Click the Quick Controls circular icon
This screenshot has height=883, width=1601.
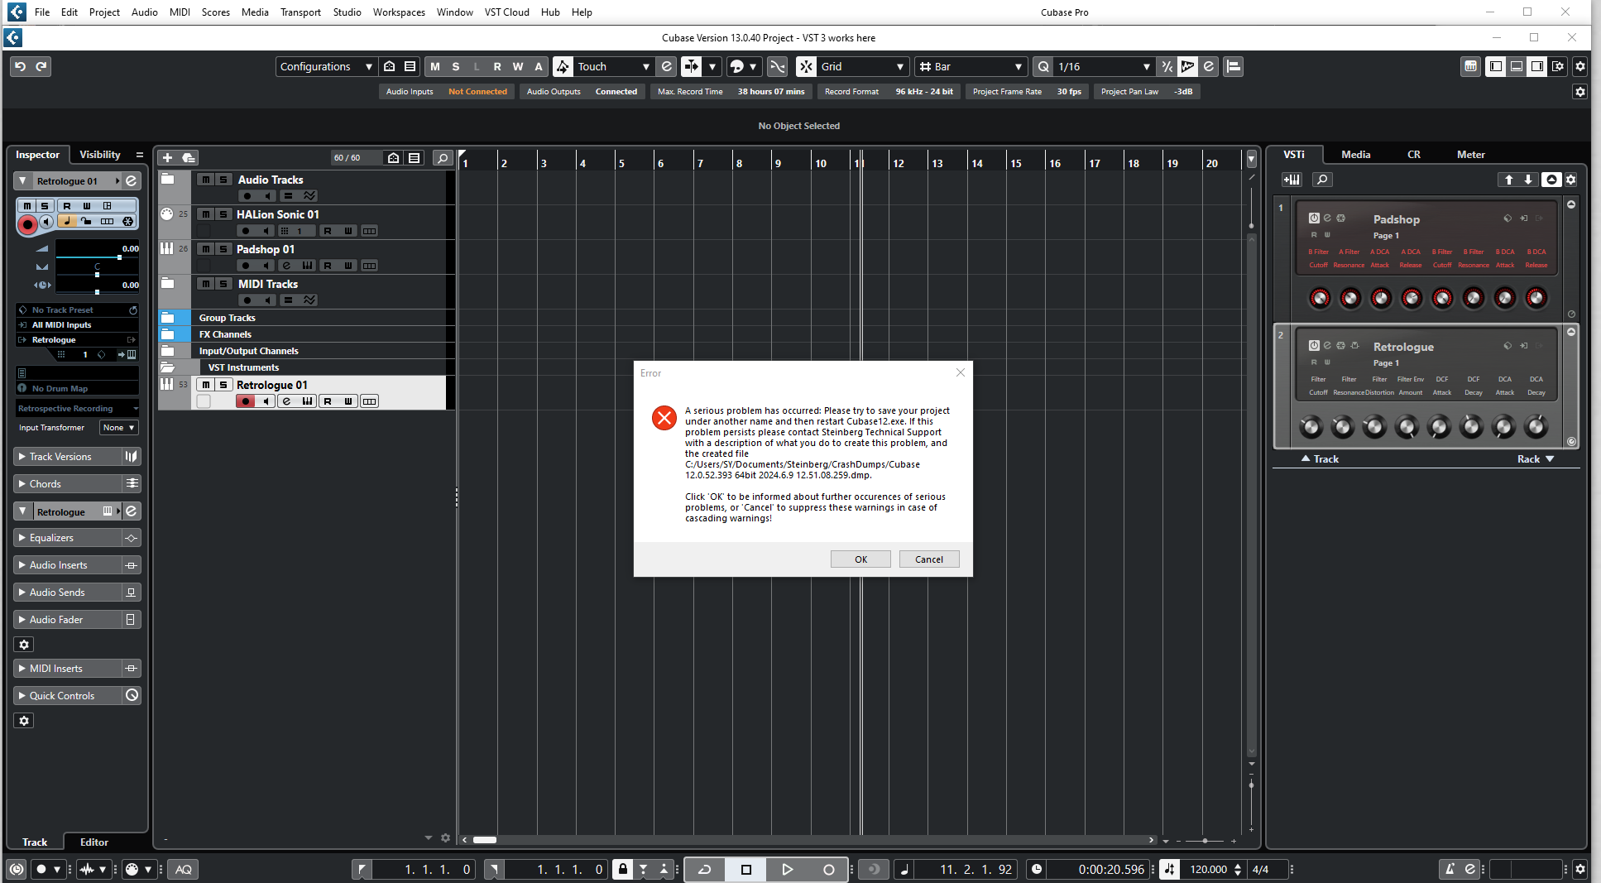coord(132,696)
